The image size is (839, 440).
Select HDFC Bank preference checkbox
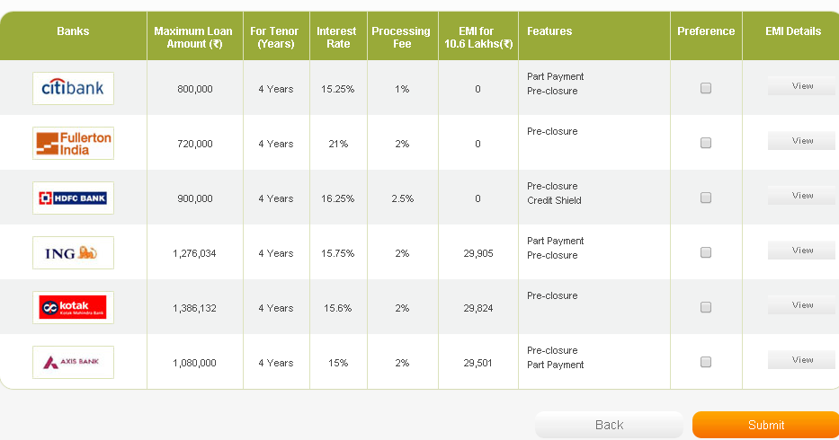click(706, 198)
